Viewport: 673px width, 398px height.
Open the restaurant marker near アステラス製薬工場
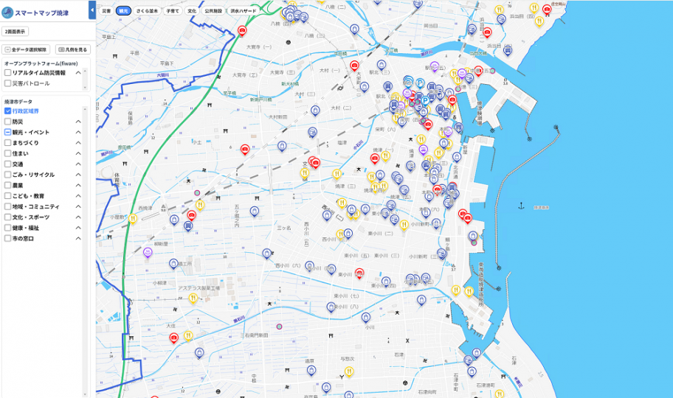pyautogui.click(x=193, y=298)
